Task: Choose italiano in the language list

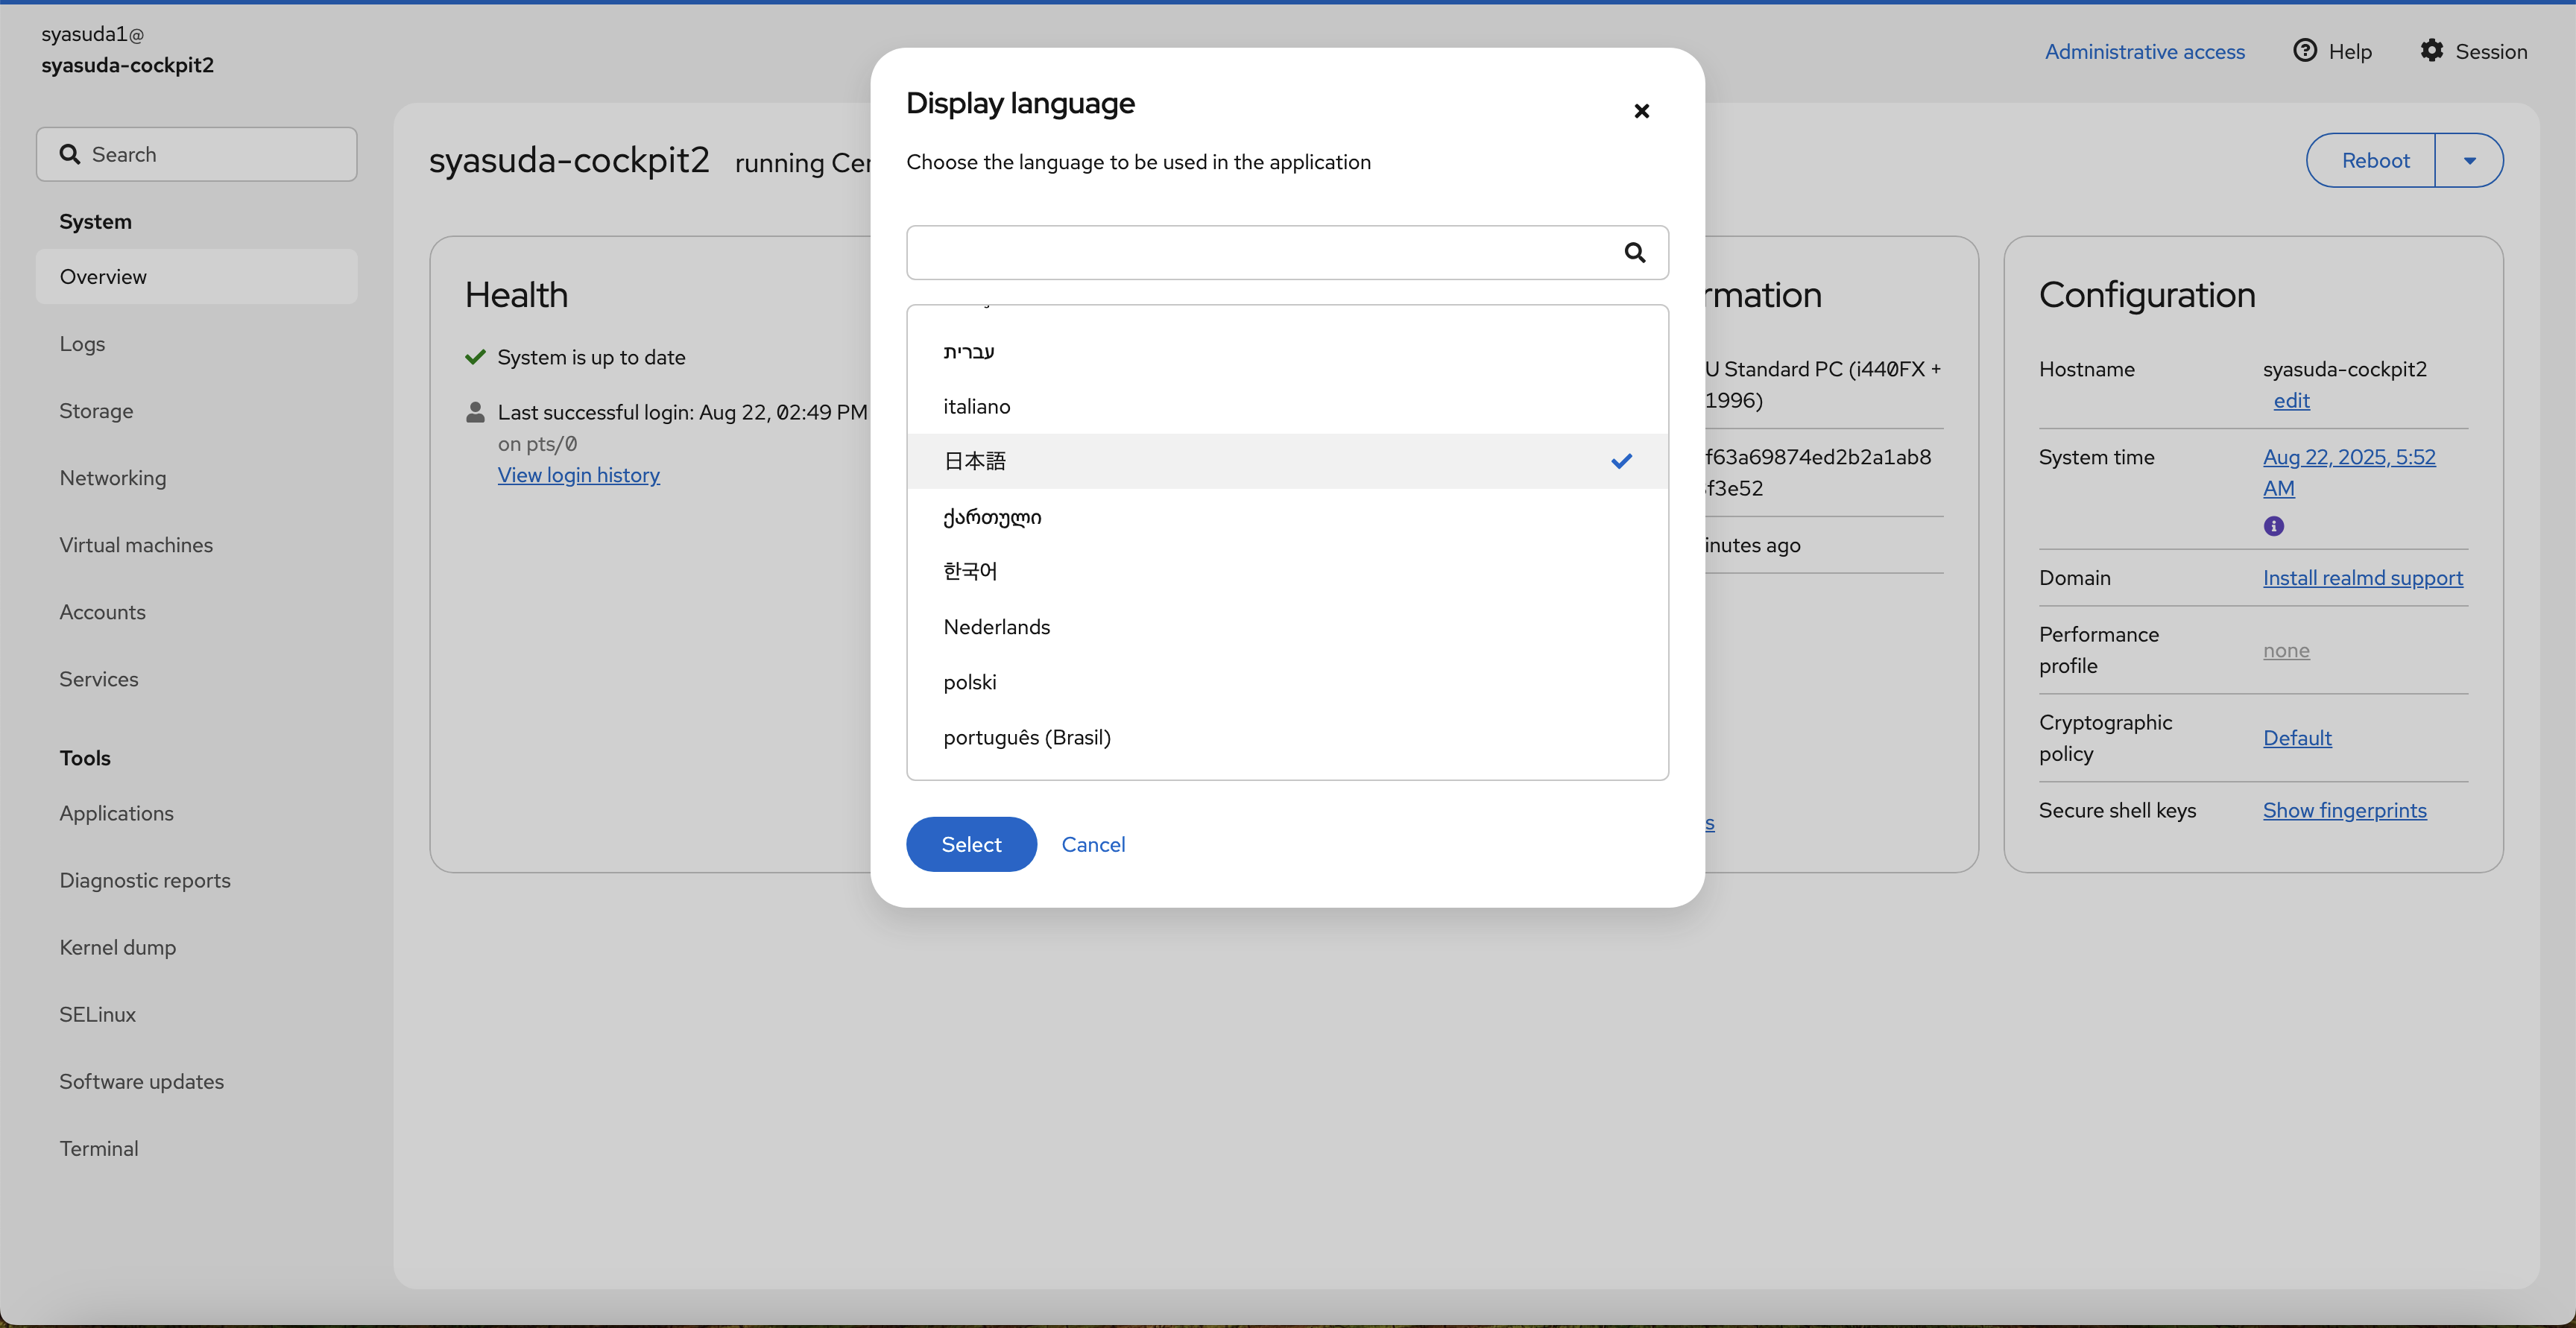Action: click(x=976, y=406)
